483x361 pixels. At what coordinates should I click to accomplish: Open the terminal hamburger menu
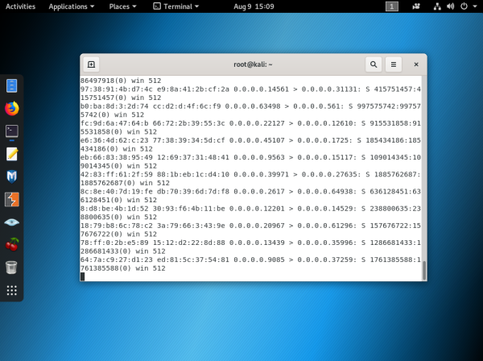(x=394, y=64)
